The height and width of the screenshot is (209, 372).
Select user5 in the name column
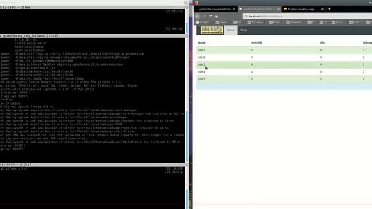coord(202,79)
